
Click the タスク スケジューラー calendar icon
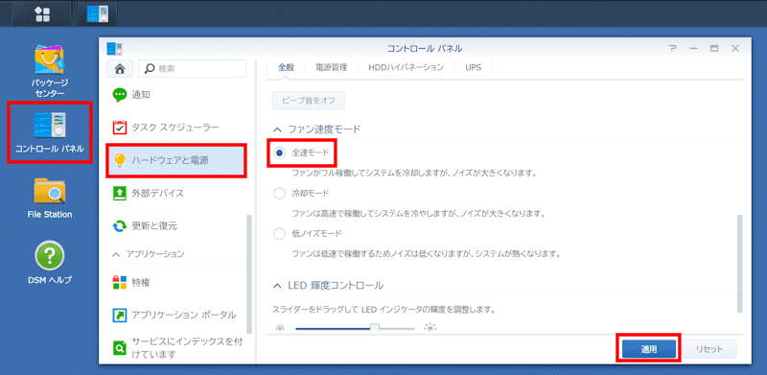120,128
